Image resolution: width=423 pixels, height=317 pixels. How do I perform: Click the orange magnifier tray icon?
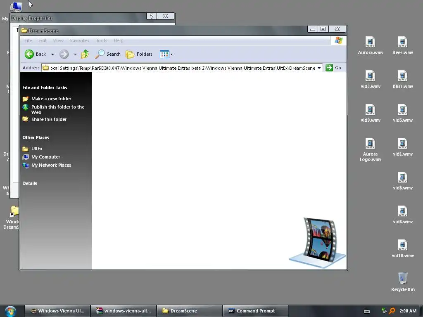[392, 311]
